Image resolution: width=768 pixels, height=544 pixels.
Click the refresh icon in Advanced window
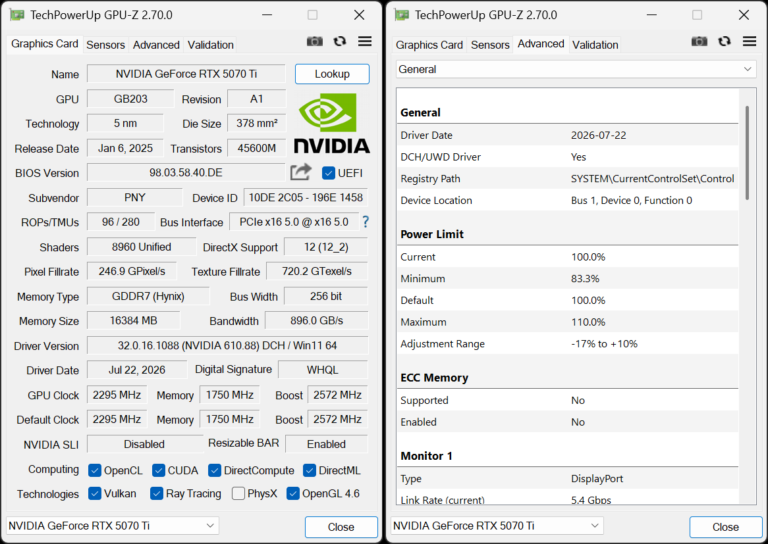[725, 41]
